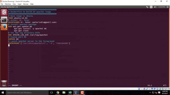Image resolution: width=170 pixels, height=95 pixels.
Task: Open the VirtualBox USB devices indicator
Action: (147, 89)
